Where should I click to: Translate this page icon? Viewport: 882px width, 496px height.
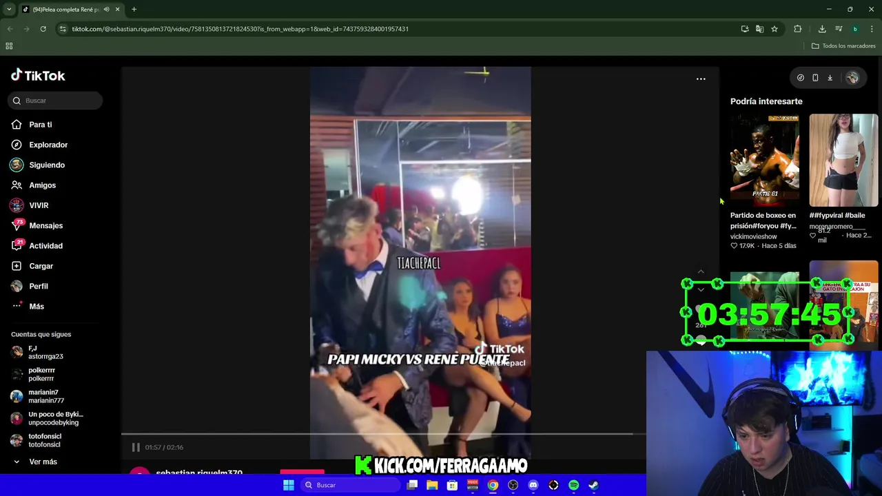pos(759,29)
